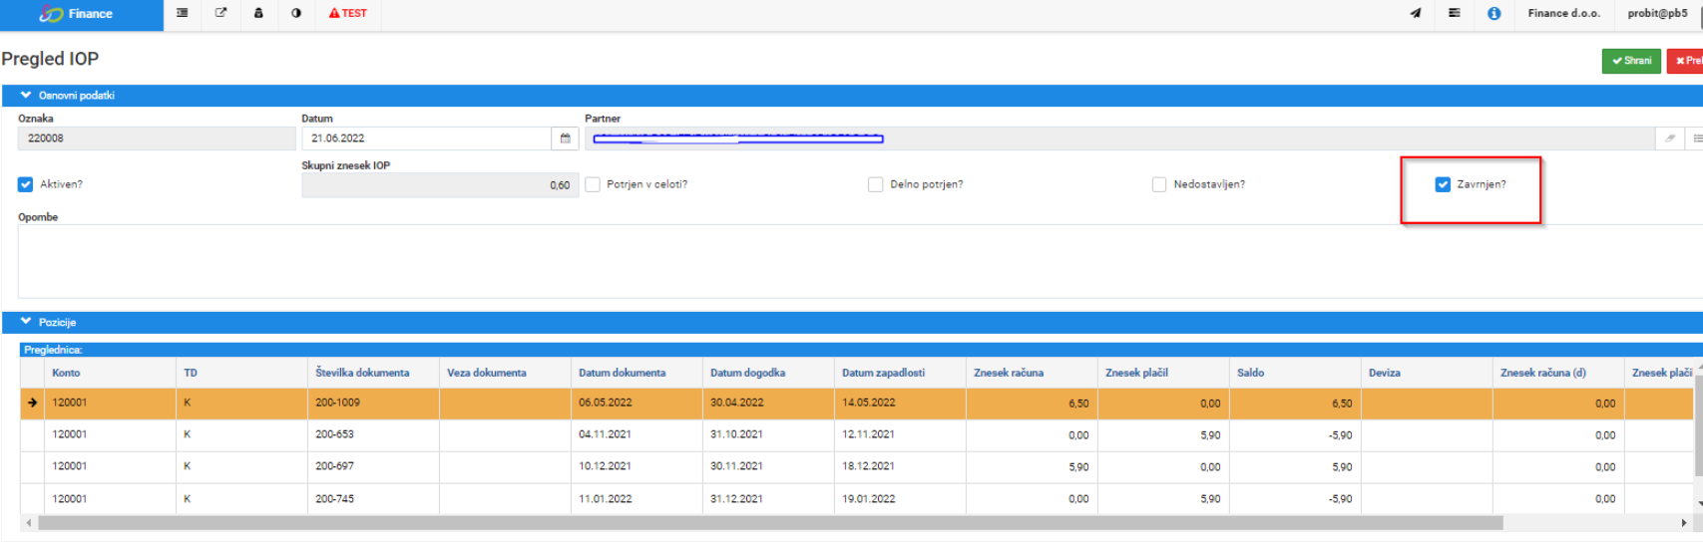Click event date 31.10.2021 cell
The image size is (1703, 546).
(x=768, y=434)
